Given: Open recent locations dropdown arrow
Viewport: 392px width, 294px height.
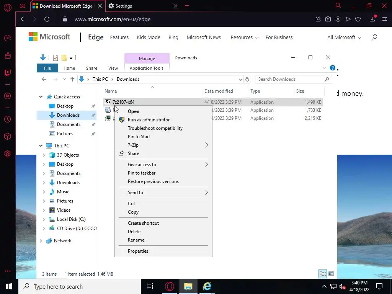Looking at the screenshot, I should (64, 79).
